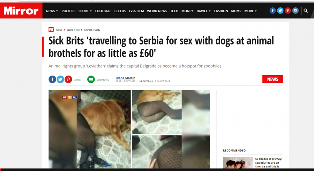Click the Mirror logo
This screenshot has width=314, height=171.
click(21, 10)
